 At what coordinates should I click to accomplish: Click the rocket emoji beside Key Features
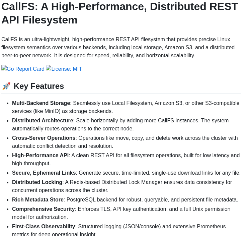coord(6,86)
